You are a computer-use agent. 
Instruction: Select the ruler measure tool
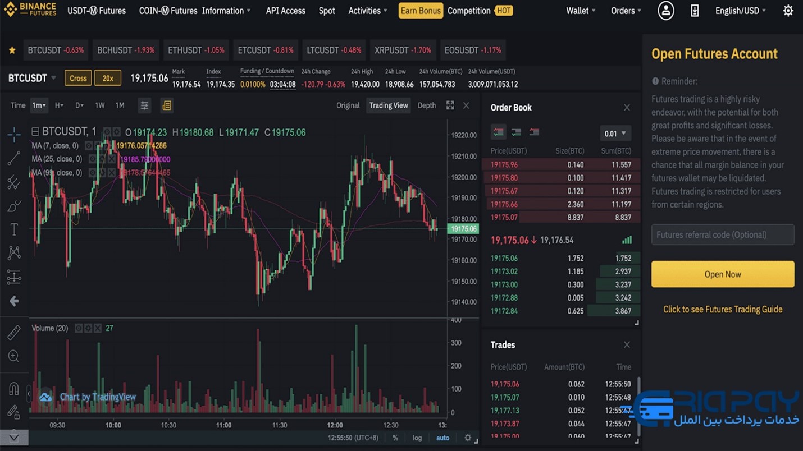[x=14, y=333]
